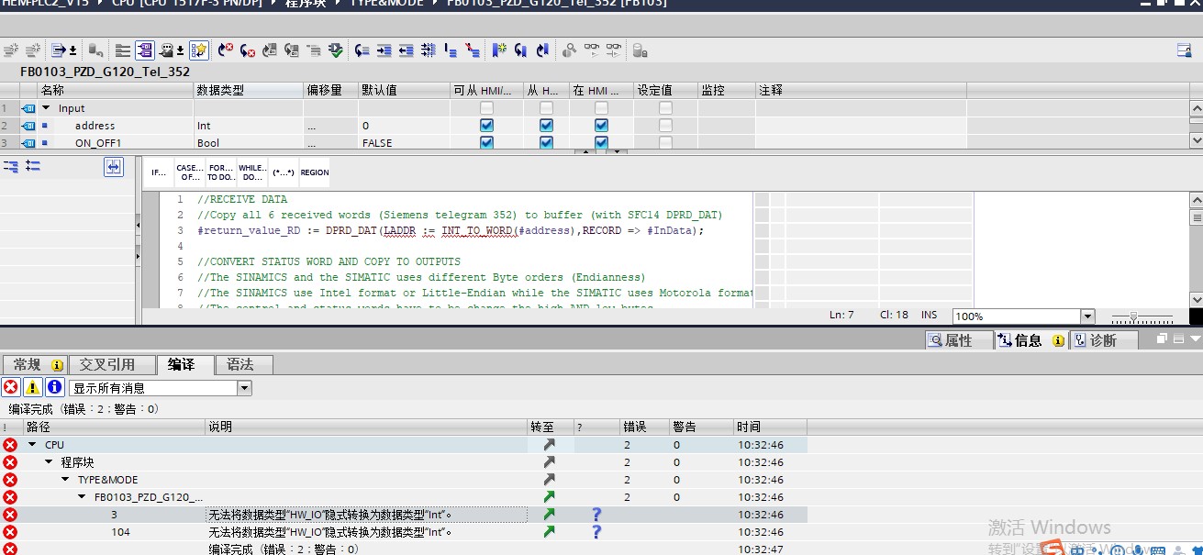The height and width of the screenshot is (555, 1203).
Task: Insert the WHILE DO loop snippet
Action: pyautogui.click(x=251, y=172)
